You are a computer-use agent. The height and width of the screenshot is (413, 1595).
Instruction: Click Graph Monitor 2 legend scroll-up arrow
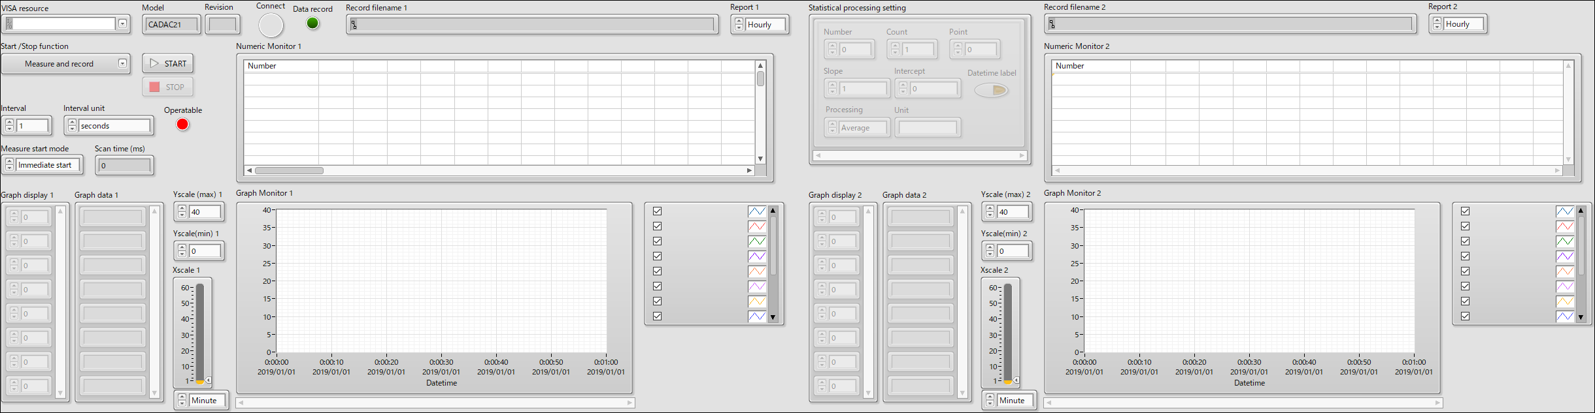1581,211
